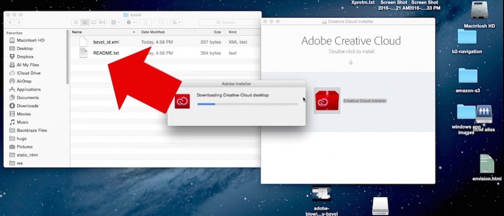The image size is (504, 216).
Task: Go forward in Finder navigation
Action: (x=19, y=22)
